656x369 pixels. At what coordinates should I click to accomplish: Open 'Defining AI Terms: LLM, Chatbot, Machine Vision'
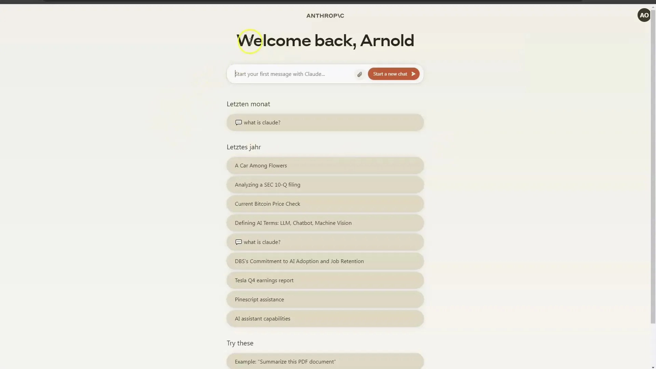(x=325, y=222)
